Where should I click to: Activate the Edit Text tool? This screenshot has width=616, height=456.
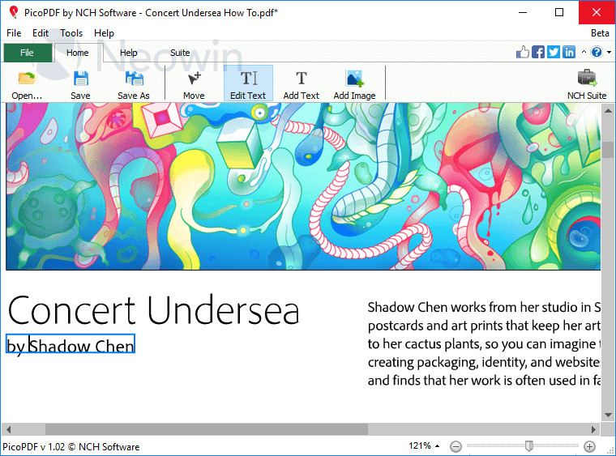click(x=248, y=84)
